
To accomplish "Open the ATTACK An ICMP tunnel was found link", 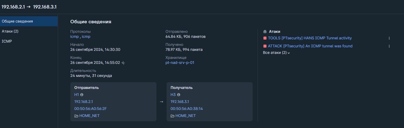I will (310, 46).
